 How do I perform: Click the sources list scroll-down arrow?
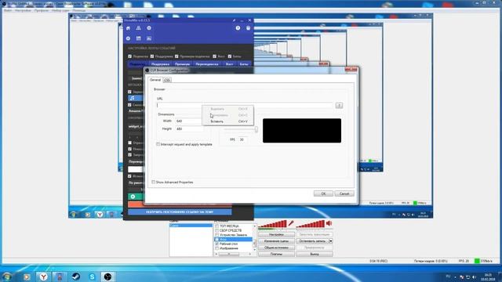click(255, 250)
